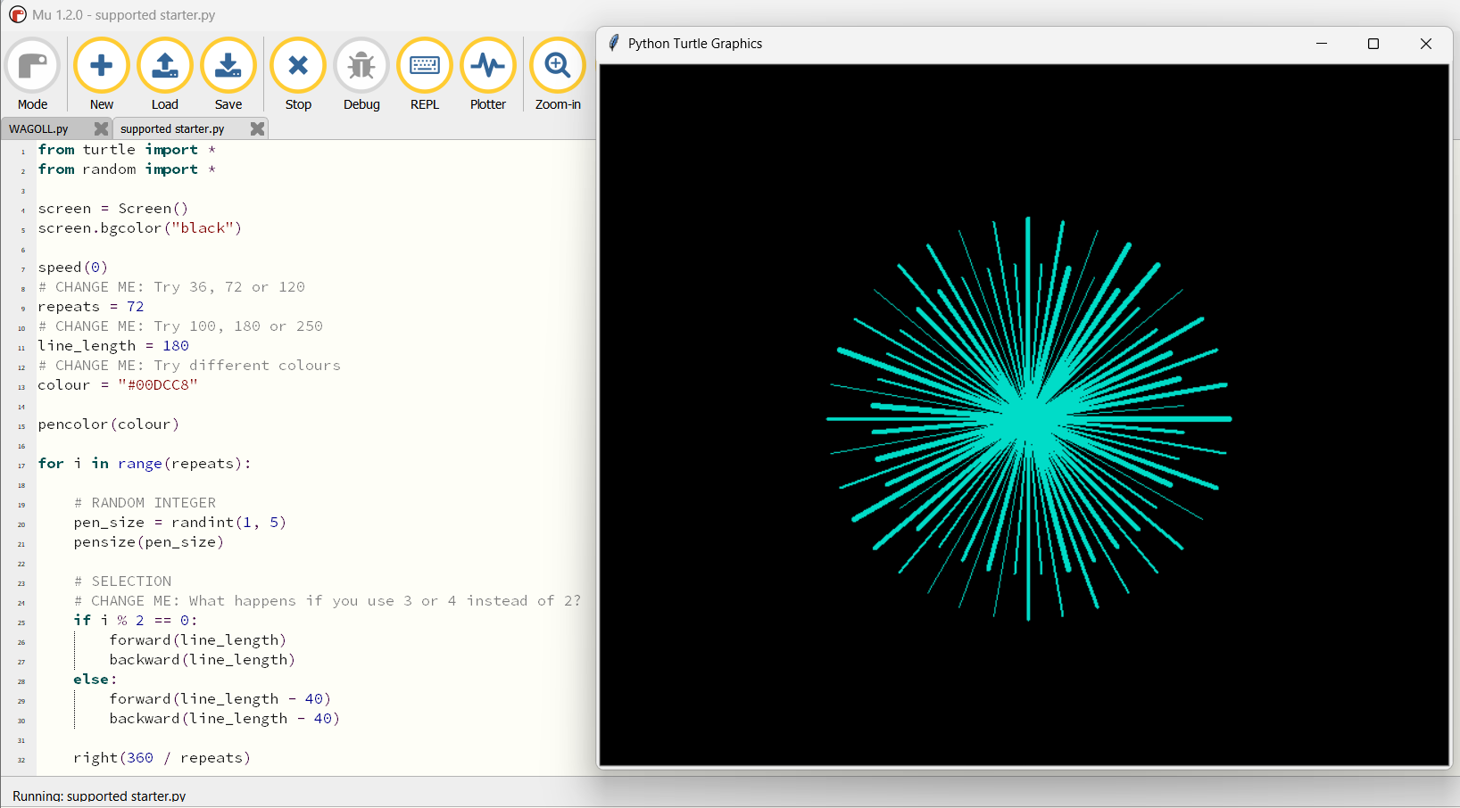Click the 'speed(0)' line

coord(73,268)
